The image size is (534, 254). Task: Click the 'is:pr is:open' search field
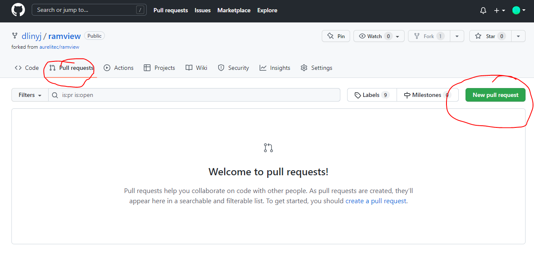click(194, 95)
